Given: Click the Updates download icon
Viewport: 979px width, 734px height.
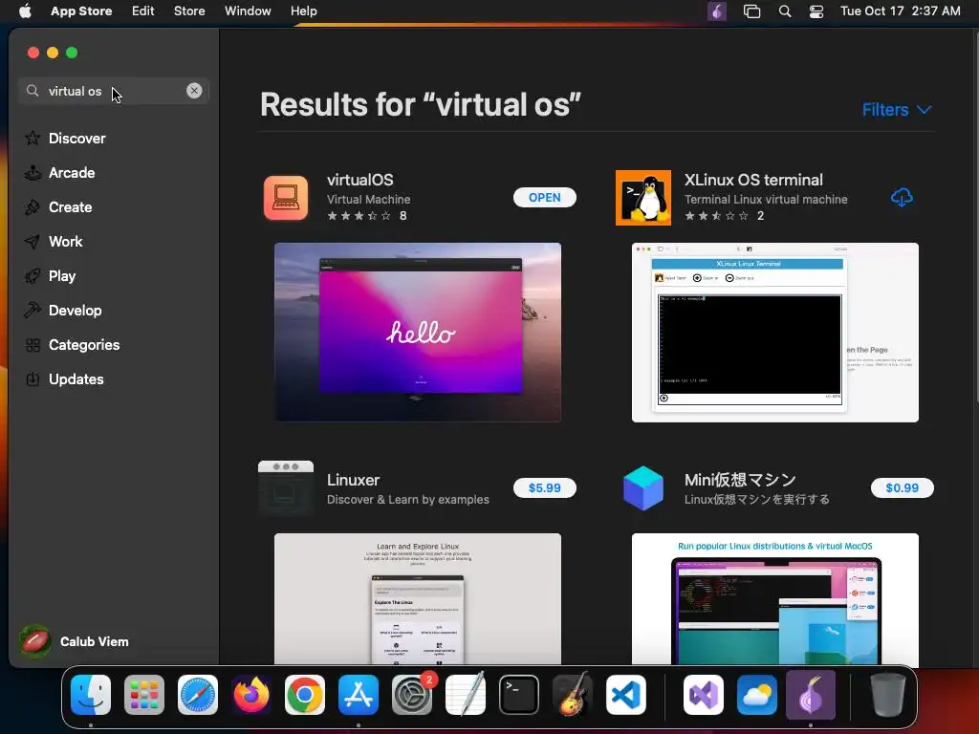Looking at the screenshot, I should 33,378.
